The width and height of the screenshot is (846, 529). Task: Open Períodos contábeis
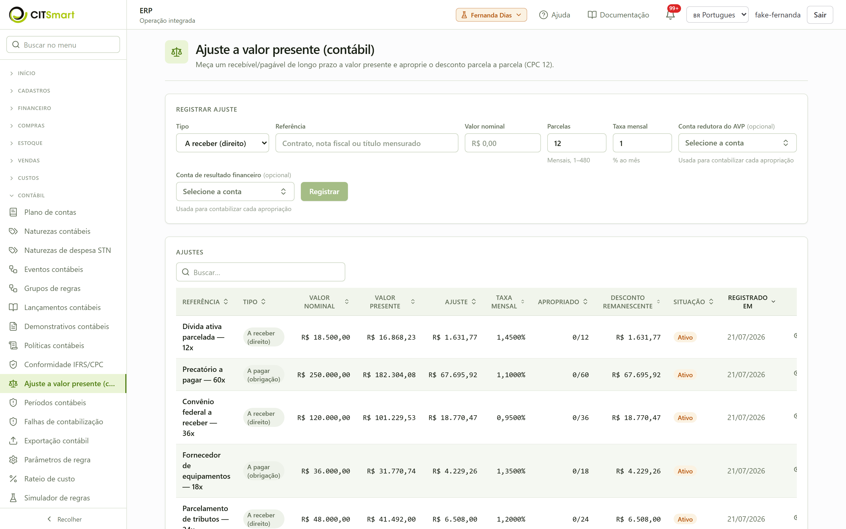coord(63,402)
